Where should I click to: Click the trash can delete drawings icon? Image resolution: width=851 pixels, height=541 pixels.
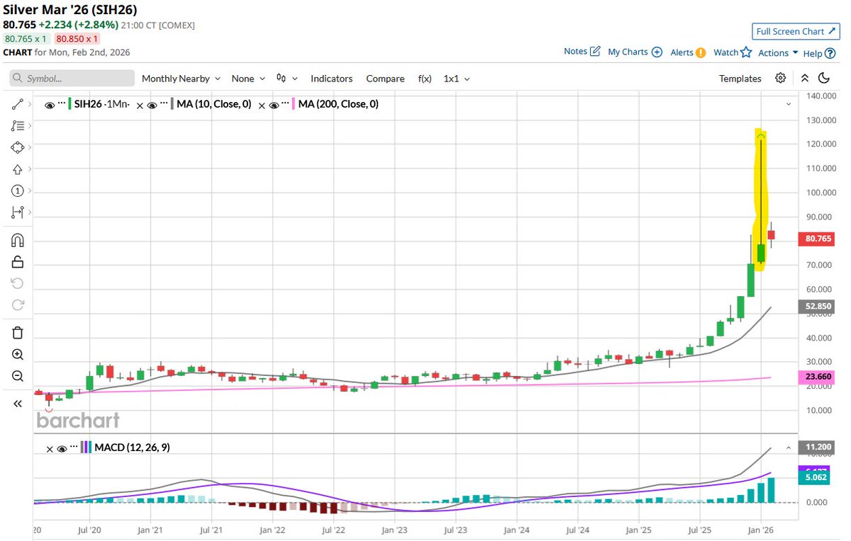18,333
